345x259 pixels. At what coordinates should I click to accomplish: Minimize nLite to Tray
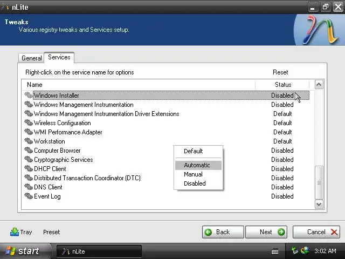(x=21, y=232)
